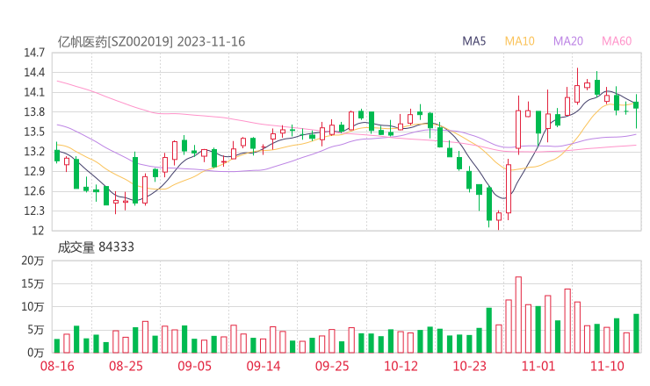Viewport: 650px width, 386px height.
Task: Click the 14.7 price axis label
Action: click(x=34, y=53)
